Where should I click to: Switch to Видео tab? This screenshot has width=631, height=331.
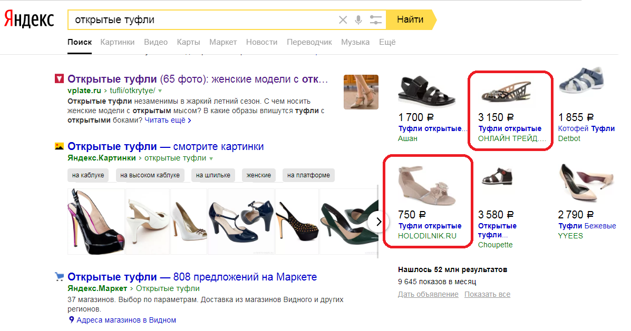[x=156, y=42]
